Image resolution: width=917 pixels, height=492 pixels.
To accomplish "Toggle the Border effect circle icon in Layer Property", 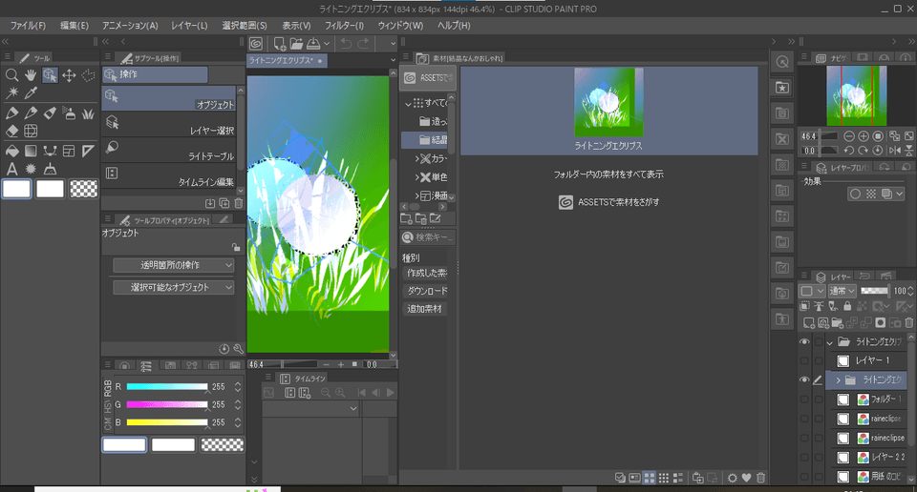I will point(856,194).
